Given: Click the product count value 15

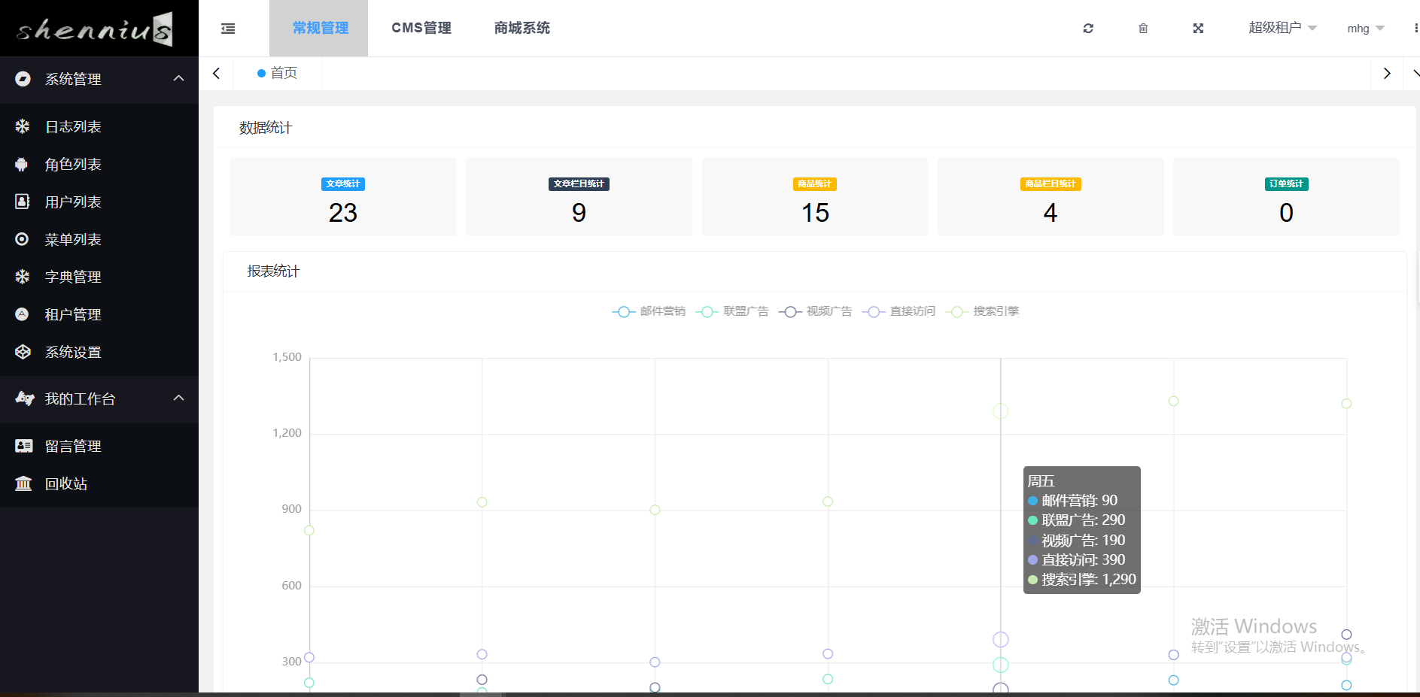Looking at the screenshot, I should pos(815,213).
